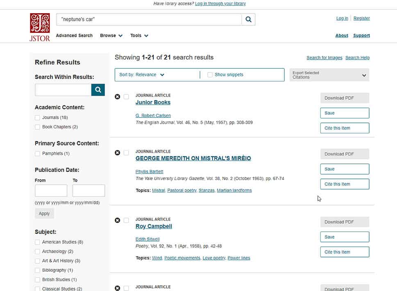The image size is (397, 291).
Task: Click the Mistral topic link
Action: tap(158, 190)
